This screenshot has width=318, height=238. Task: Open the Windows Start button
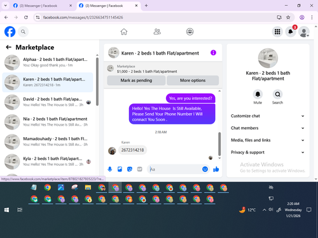point(6,210)
